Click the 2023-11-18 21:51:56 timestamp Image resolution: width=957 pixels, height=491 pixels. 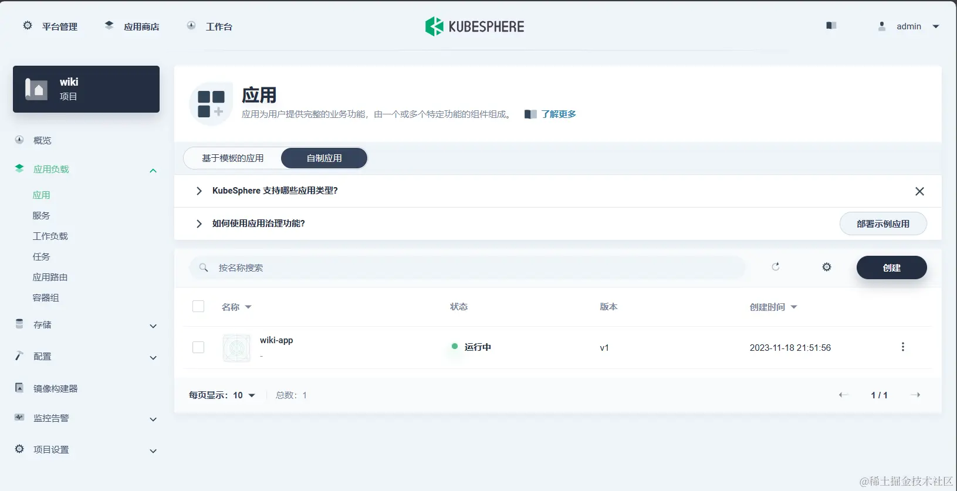pyautogui.click(x=790, y=347)
